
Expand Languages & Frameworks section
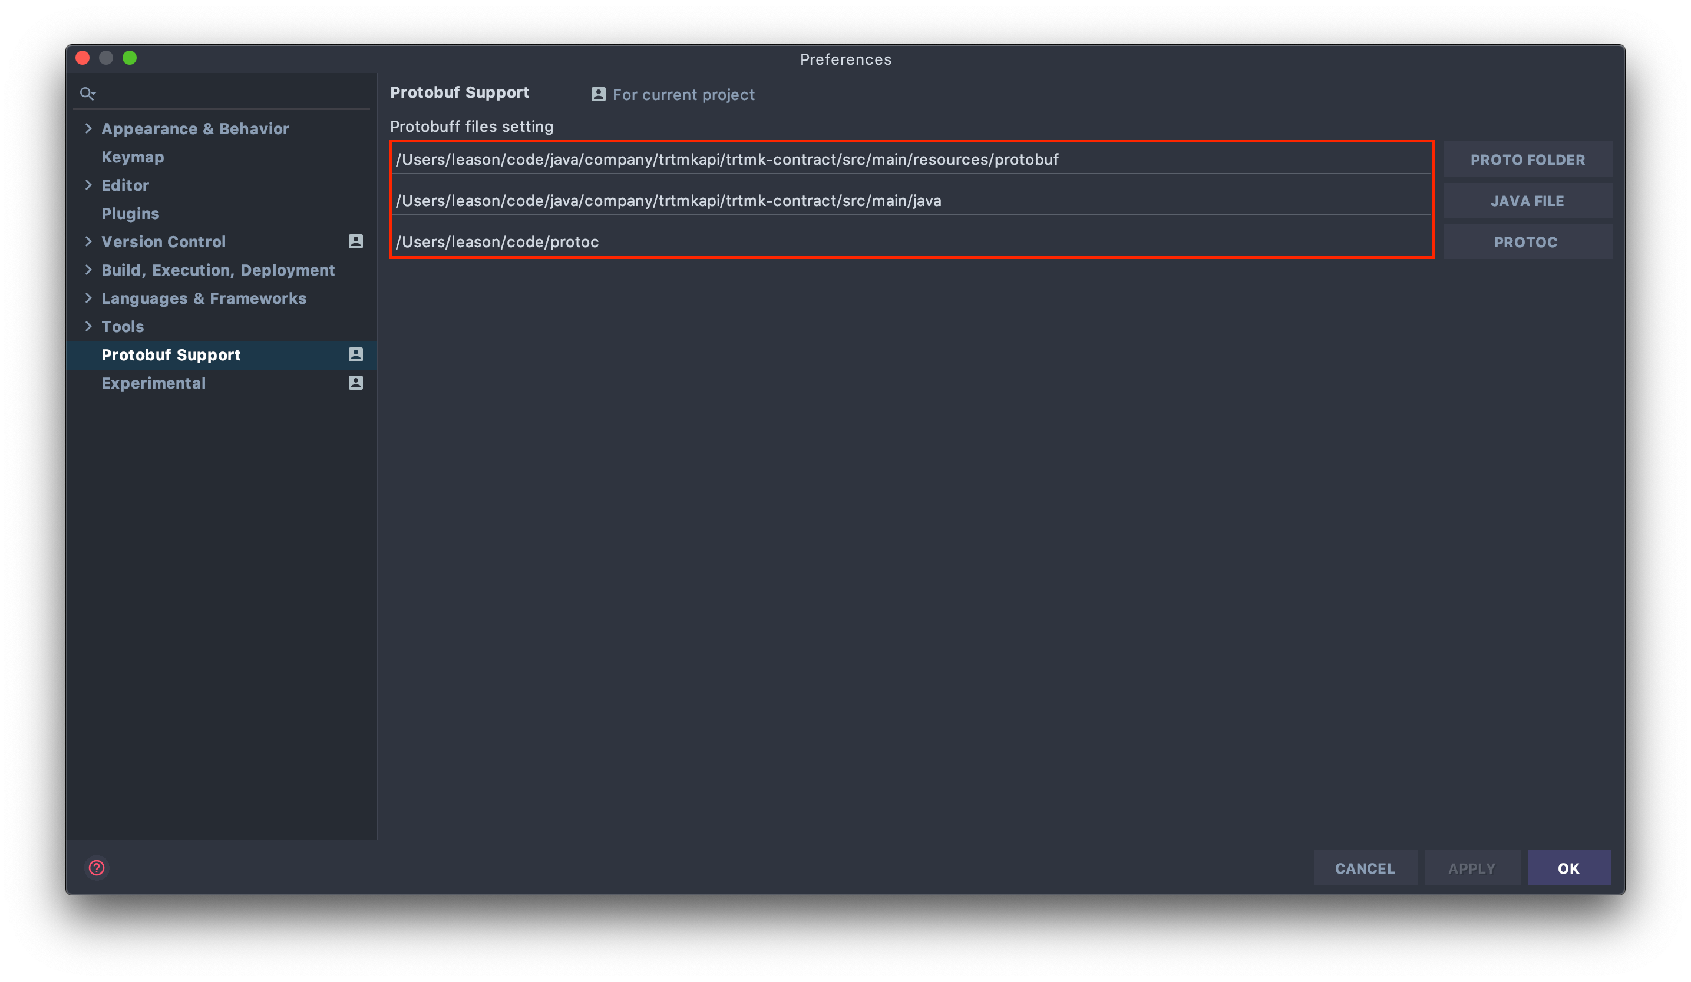[88, 298]
